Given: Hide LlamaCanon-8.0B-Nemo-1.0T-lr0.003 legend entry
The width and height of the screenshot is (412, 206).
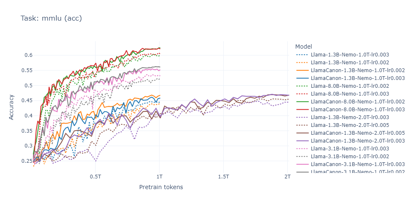Looking at the screenshot, I should pos(350,109).
